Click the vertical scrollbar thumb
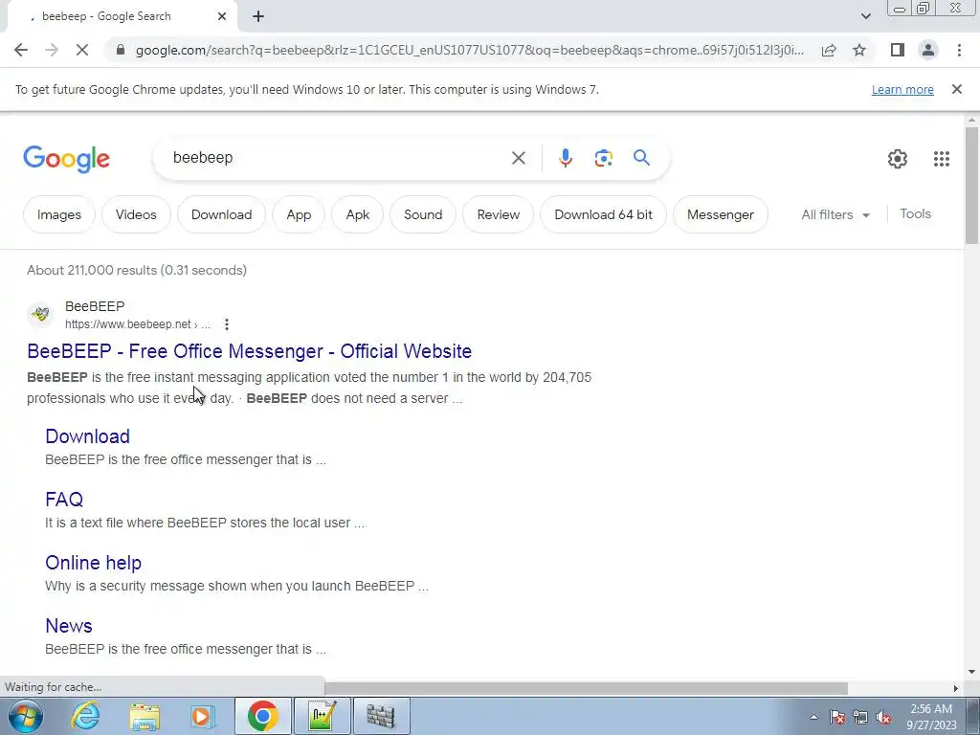The height and width of the screenshot is (735, 980). click(x=971, y=185)
